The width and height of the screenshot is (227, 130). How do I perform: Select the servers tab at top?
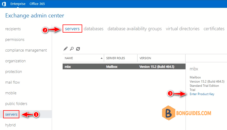tap(72, 29)
